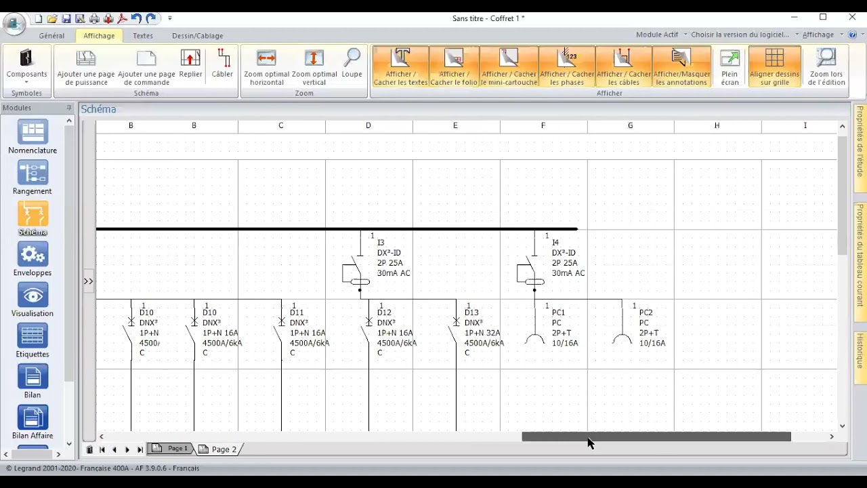Image resolution: width=867 pixels, height=488 pixels.
Task: Open the Textes ribbon tab
Action: [142, 35]
